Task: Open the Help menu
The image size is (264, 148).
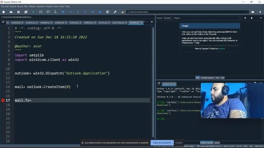Action: tap(67, 7)
